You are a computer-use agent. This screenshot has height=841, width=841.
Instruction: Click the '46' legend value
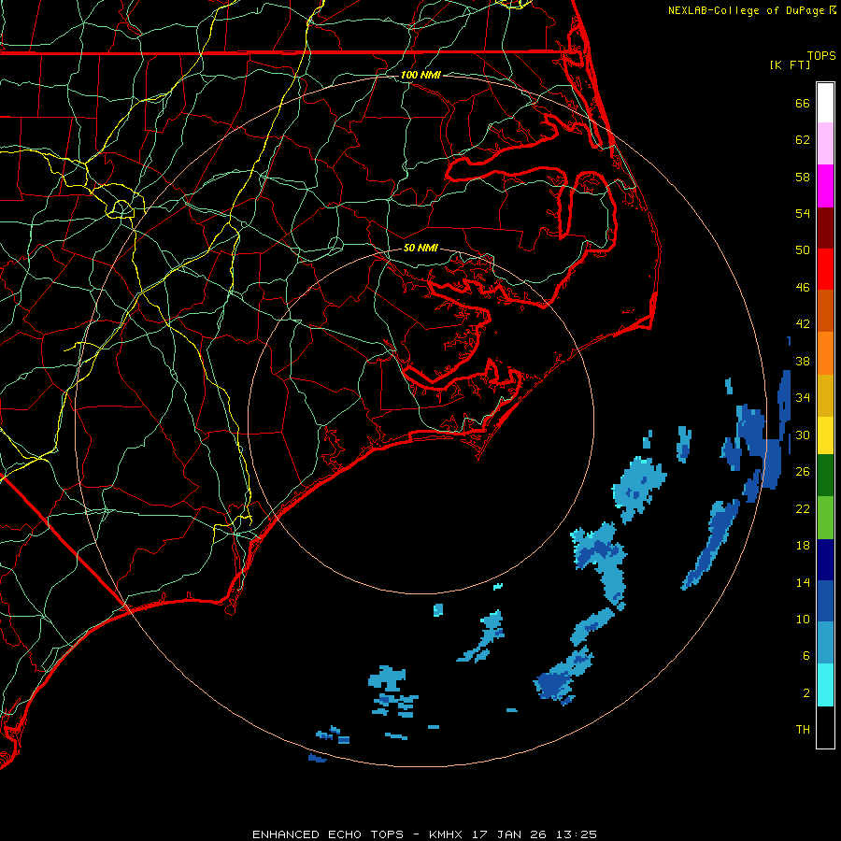(803, 288)
